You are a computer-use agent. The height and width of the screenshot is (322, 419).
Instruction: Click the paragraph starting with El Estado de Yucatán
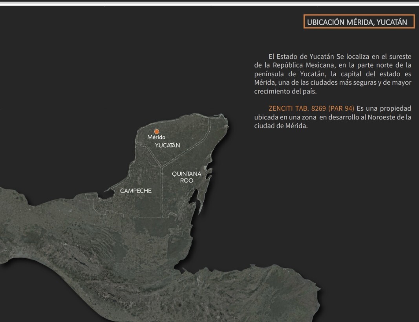point(333,74)
